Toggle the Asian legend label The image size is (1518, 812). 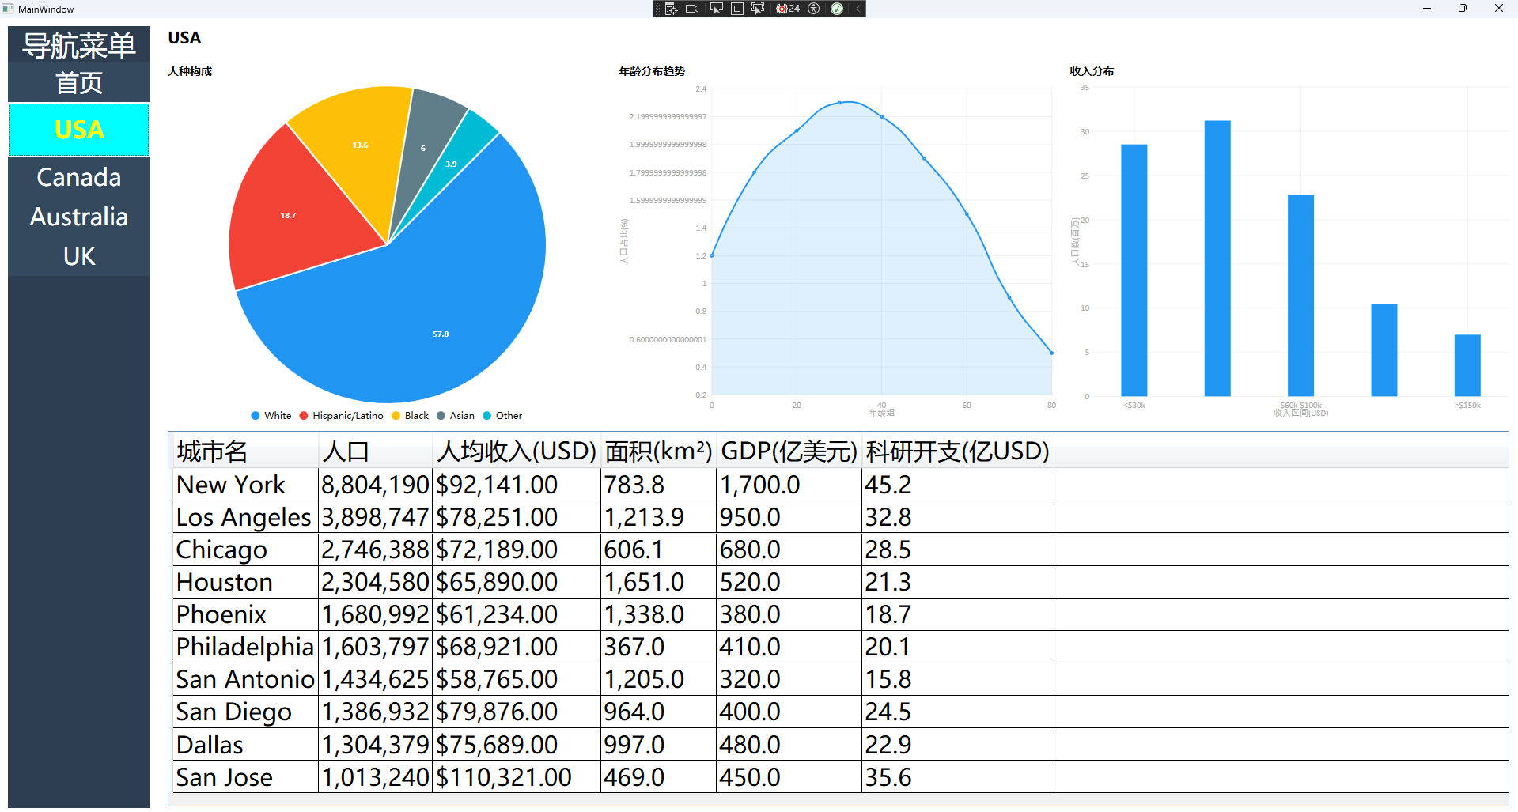tap(462, 416)
